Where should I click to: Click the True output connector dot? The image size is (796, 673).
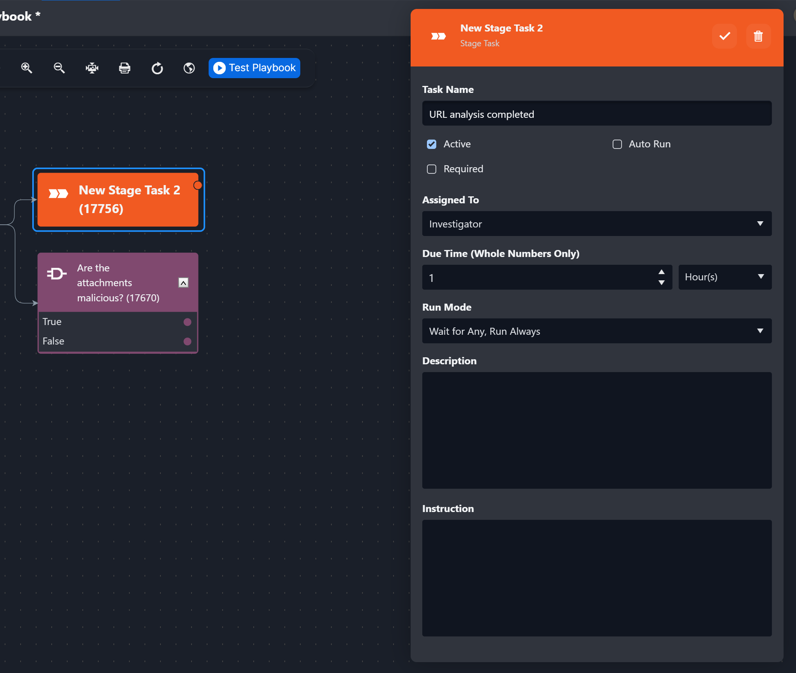coord(187,322)
